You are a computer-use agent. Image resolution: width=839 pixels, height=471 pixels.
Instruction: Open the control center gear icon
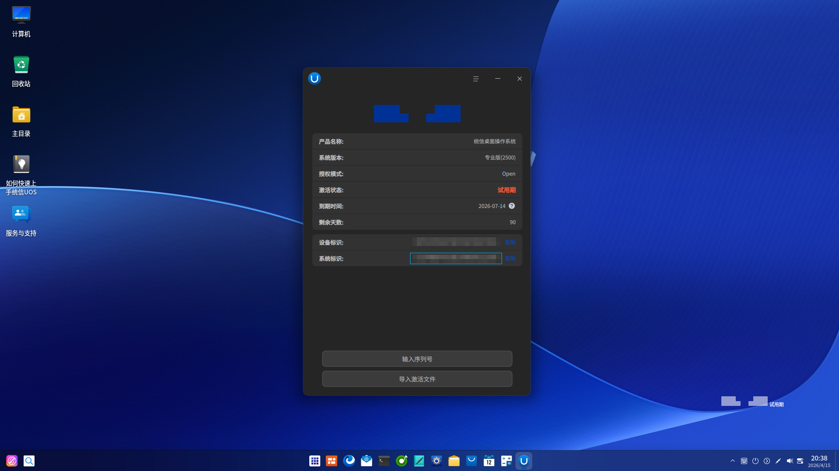click(437, 461)
